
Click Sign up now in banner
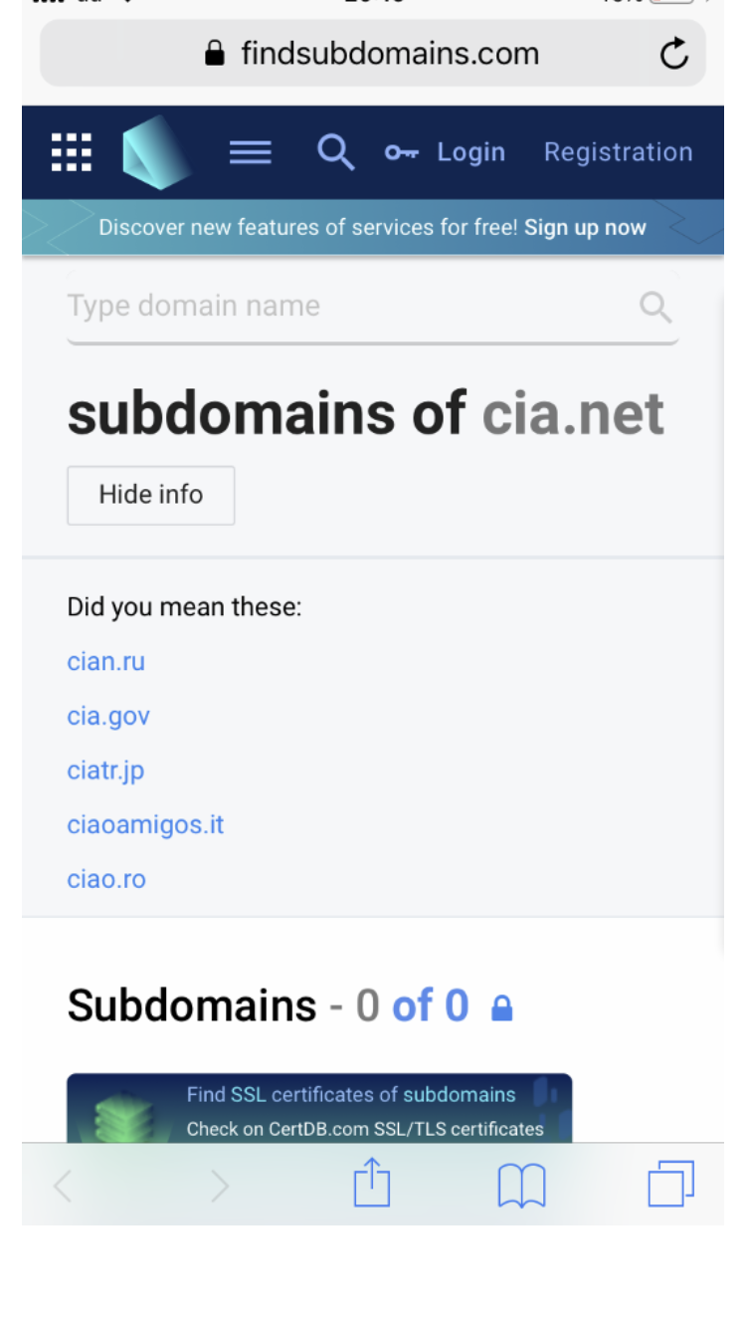point(585,227)
